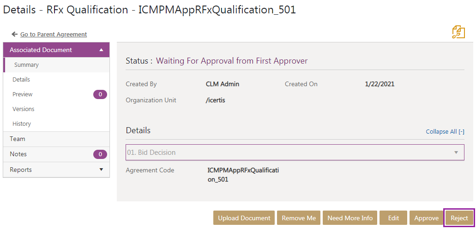
Task: Open the Team section
Action: pyautogui.click(x=18, y=139)
